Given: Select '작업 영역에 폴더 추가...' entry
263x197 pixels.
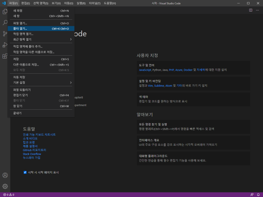Looking at the screenshot, I should (41, 47).
